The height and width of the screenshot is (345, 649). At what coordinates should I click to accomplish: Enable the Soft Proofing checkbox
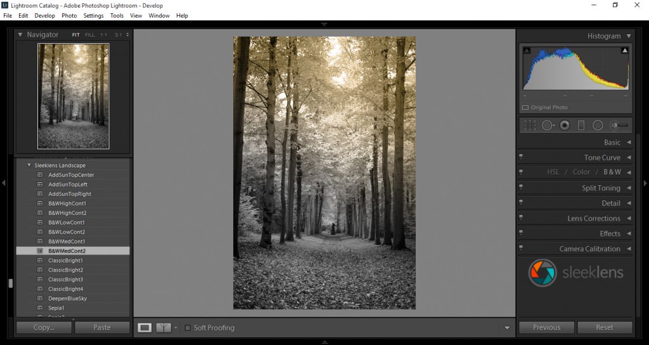(188, 328)
